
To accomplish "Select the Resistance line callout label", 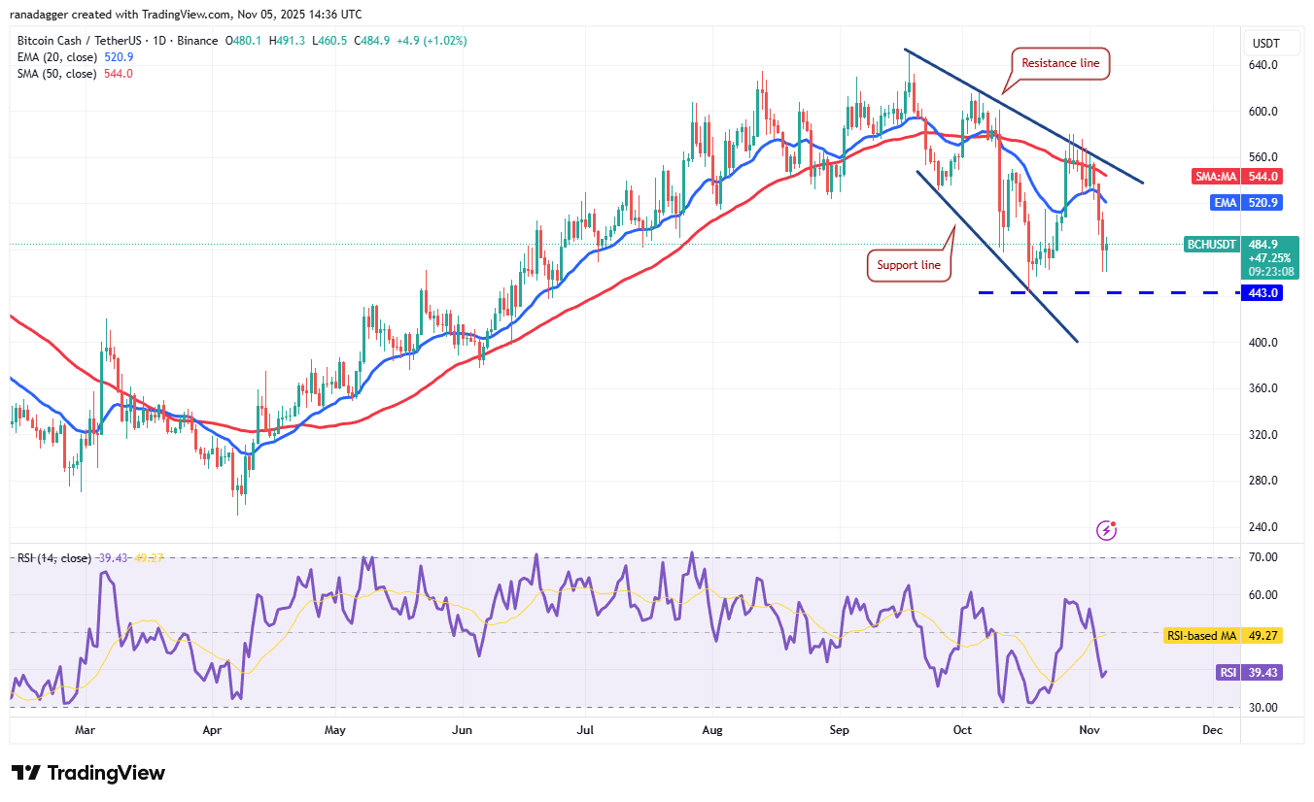I will click(1060, 63).
